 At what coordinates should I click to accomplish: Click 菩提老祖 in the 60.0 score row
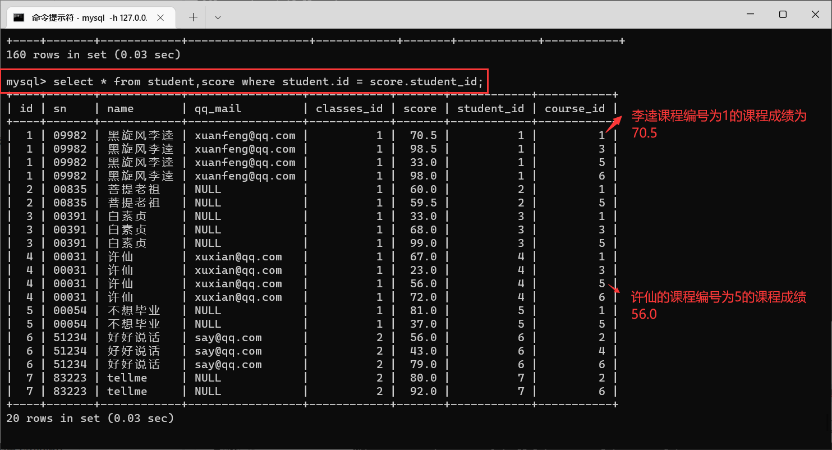click(x=134, y=189)
